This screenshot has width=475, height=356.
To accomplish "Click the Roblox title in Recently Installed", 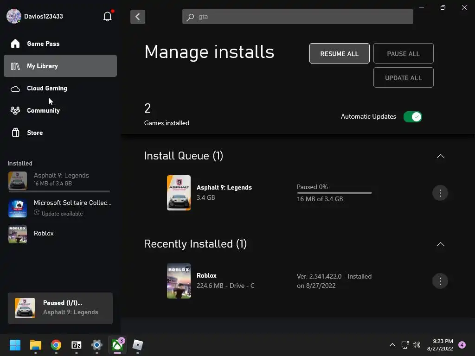I will click(x=206, y=275).
